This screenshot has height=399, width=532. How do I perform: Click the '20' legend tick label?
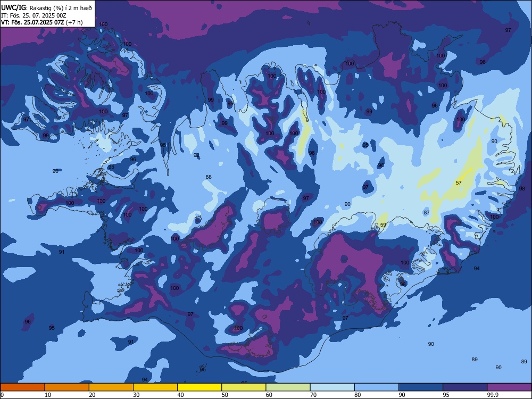pos(92,395)
